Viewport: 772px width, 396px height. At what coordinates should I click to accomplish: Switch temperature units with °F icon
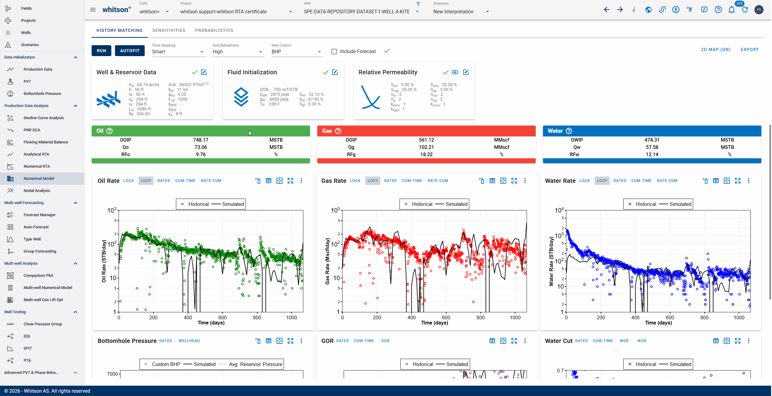point(690,10)
